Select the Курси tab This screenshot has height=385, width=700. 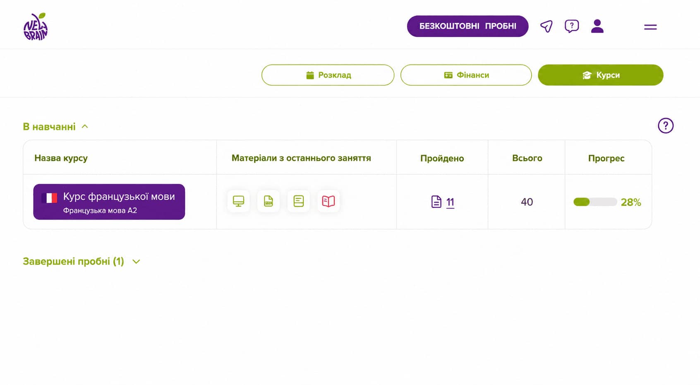click(600, 75)
